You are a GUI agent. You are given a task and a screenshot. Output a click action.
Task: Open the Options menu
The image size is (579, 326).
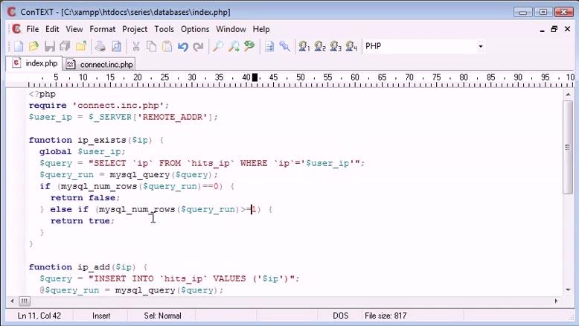pos(195,29)
